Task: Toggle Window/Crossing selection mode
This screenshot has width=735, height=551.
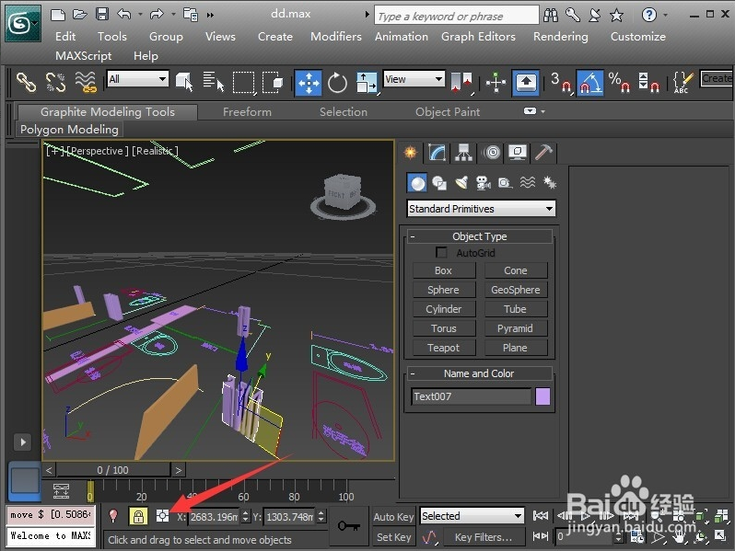Action: (273, 83)
